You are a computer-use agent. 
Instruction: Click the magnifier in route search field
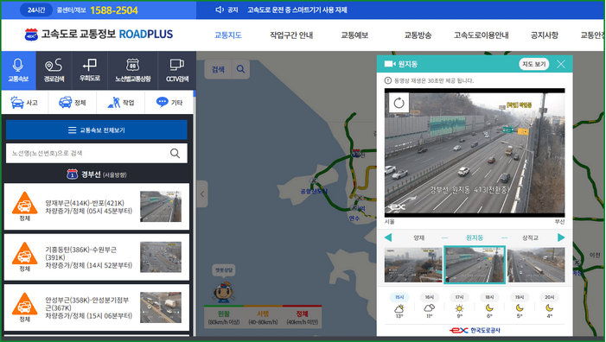coord(175,153)
